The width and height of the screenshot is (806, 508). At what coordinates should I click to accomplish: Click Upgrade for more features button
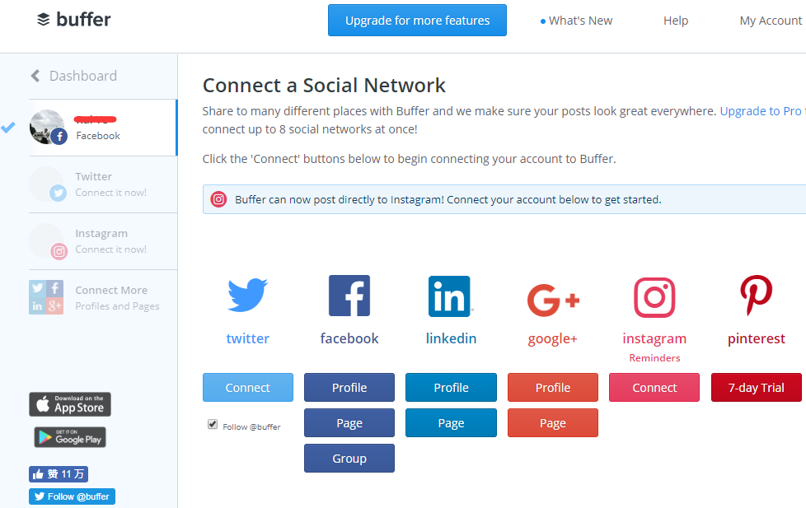[417, 21]
